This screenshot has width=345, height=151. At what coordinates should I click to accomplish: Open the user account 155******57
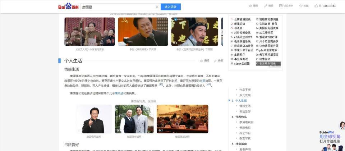[330, 6]
